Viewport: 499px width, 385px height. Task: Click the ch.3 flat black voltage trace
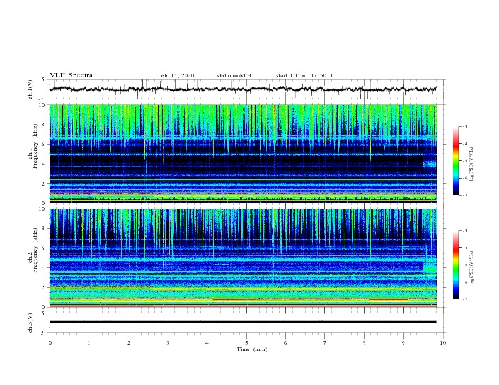[x=243, y=322]
